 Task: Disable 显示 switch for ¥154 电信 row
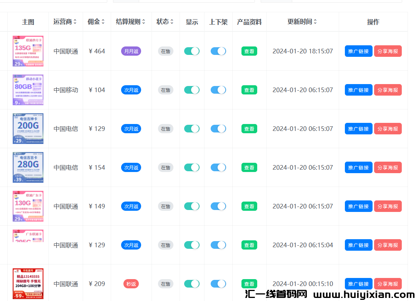[191, 167]
